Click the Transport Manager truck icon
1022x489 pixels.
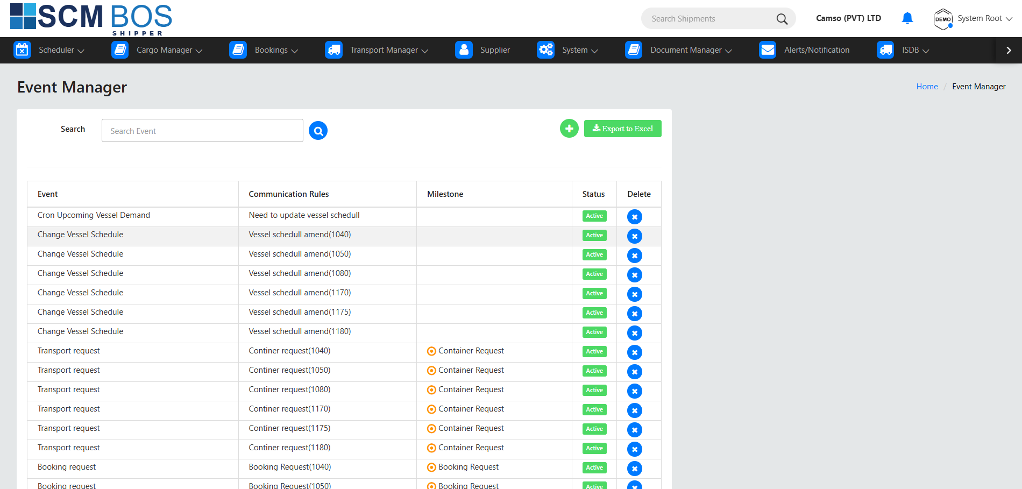[x=333, y=50]
